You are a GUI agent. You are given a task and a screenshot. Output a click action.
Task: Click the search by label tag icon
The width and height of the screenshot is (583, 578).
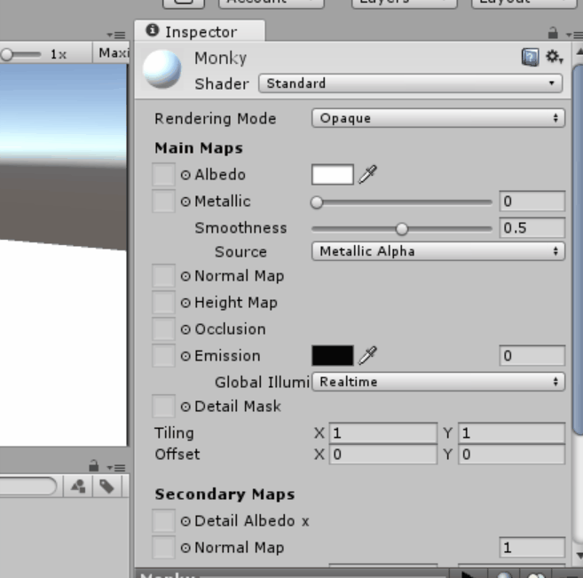click(x=106, y=487)
